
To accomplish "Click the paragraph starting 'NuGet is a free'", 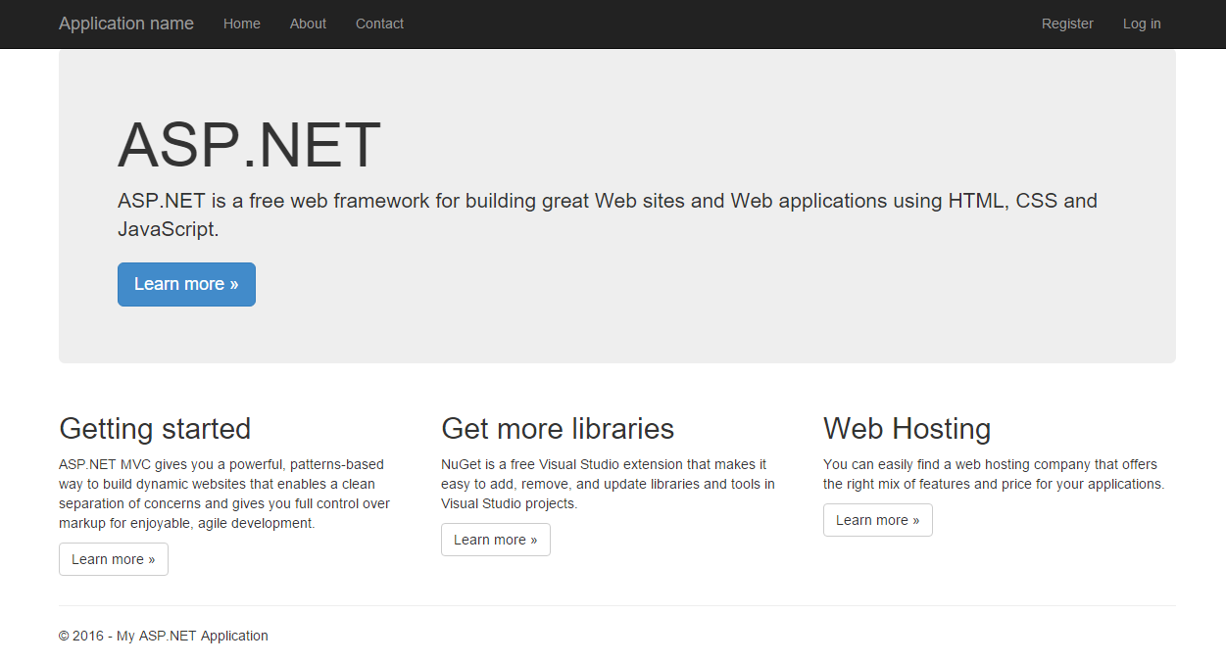I will tap(608, 484).
